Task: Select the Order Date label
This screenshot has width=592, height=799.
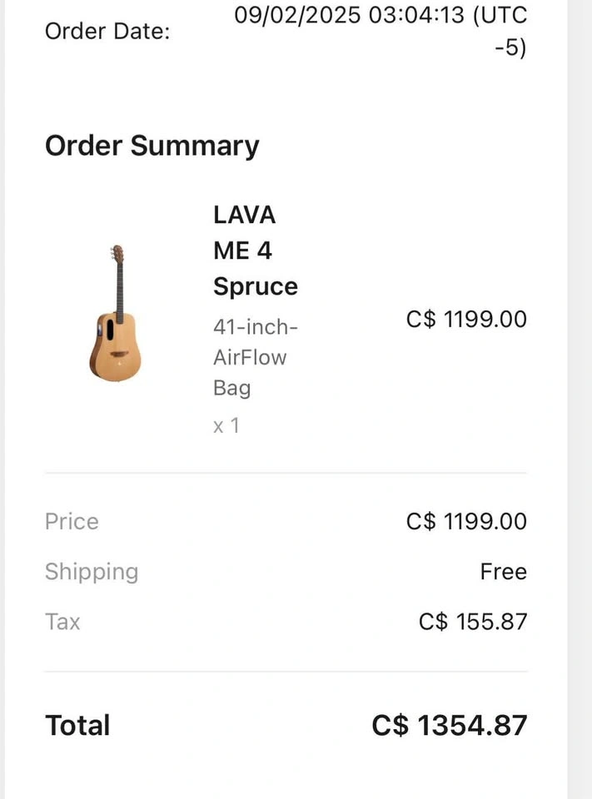Action: click(x=107, y=32)
